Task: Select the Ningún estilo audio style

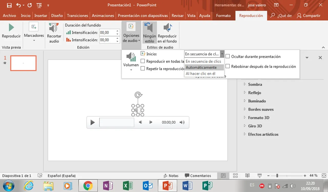Action: tap(150, 33)
